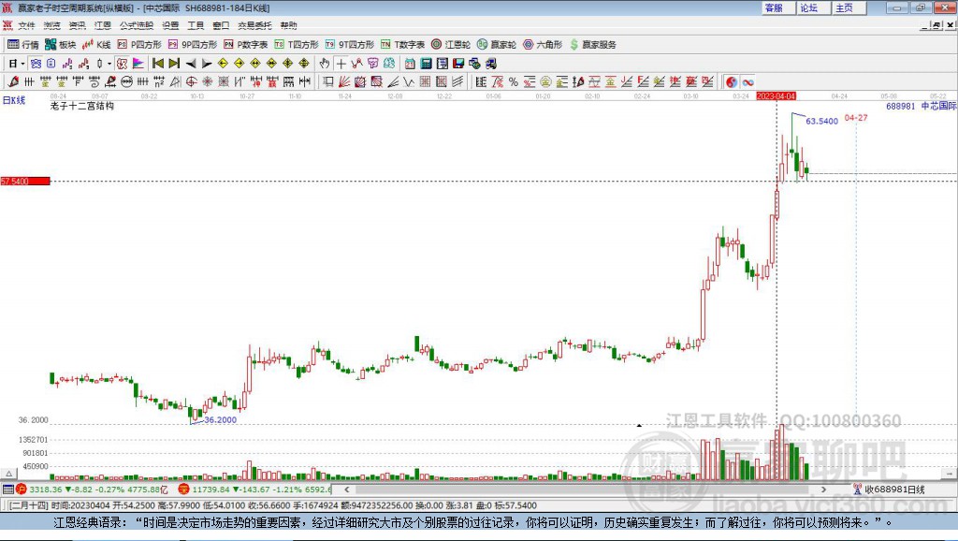This screenshot has width=958, height=541.
Task: Open the T四方形 time square
Action: 297,45
